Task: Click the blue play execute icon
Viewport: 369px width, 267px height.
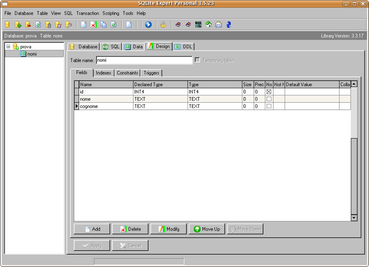Action: tap(148, 25)
